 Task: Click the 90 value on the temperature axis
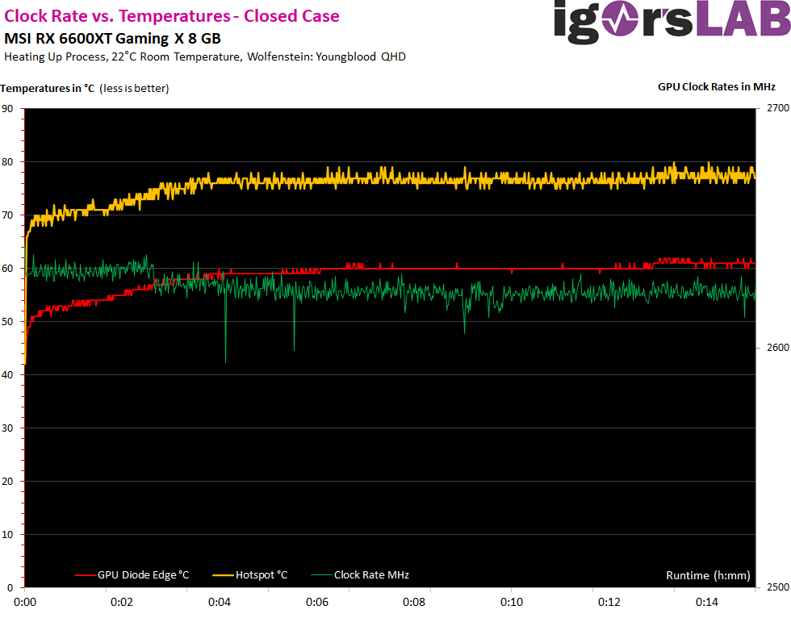tap(7, 108)
